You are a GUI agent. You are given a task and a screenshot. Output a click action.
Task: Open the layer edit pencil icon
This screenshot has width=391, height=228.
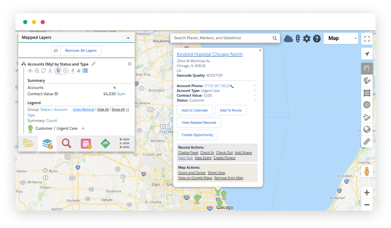(93, 64)
